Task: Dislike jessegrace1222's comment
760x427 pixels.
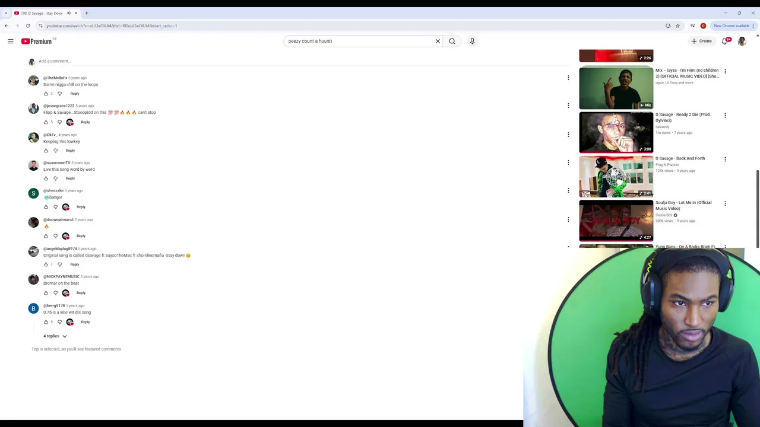Action: (59, 122)
